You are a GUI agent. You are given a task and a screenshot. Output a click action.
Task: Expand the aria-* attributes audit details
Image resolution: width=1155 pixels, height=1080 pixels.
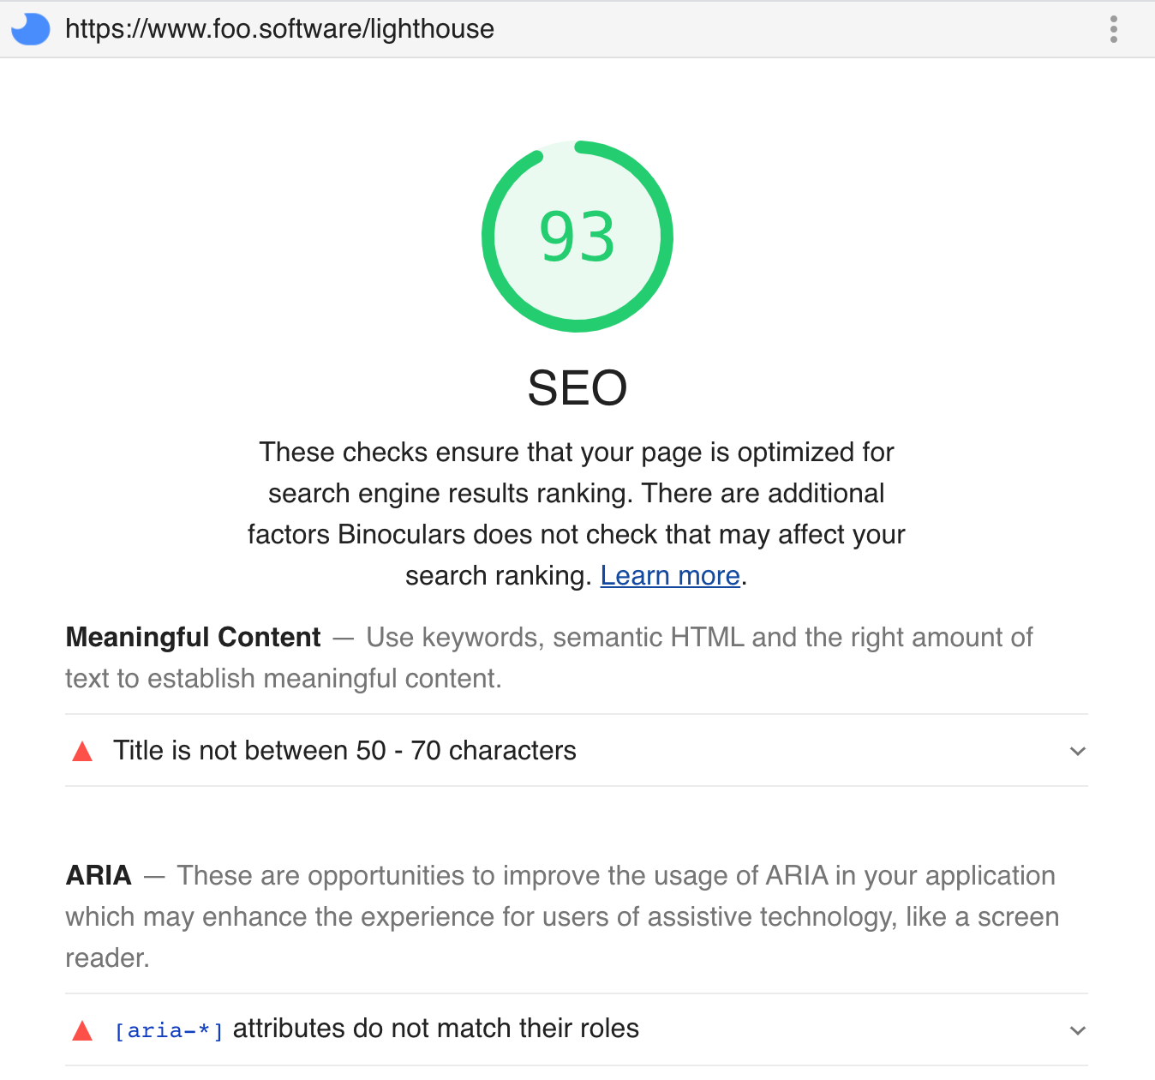click(1078, 1029)
